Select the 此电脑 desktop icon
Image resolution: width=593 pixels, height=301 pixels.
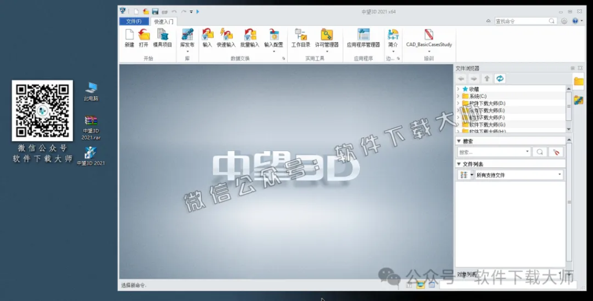[91, 91]
